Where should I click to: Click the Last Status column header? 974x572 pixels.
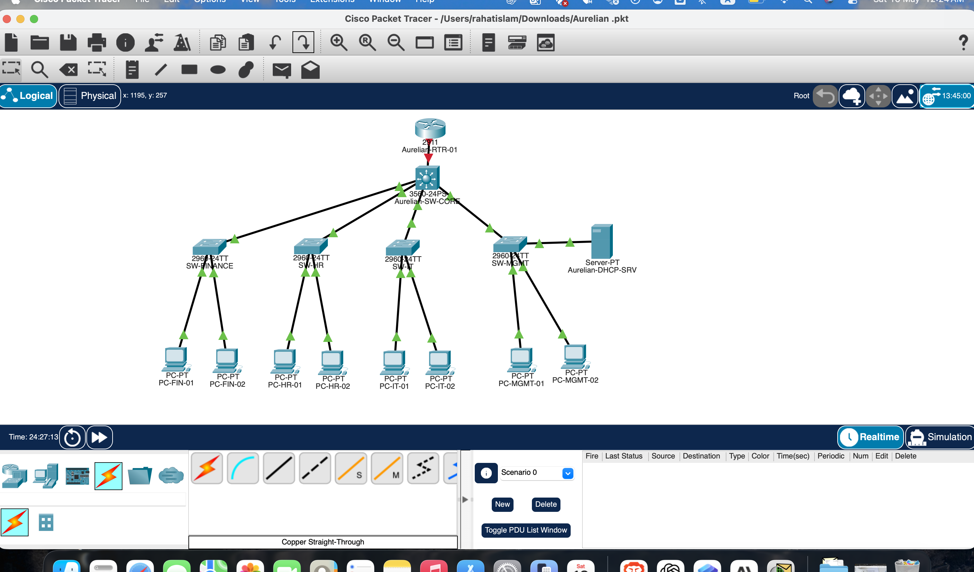623,456
